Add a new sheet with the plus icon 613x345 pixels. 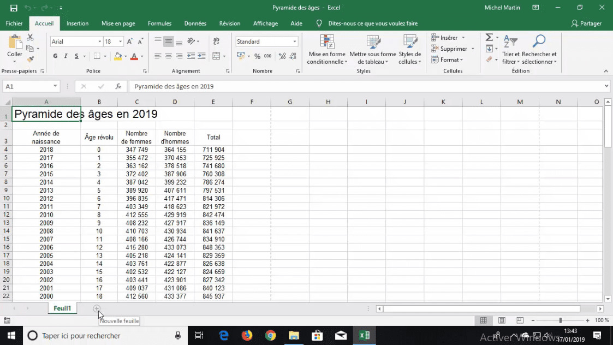coord(97,309)
